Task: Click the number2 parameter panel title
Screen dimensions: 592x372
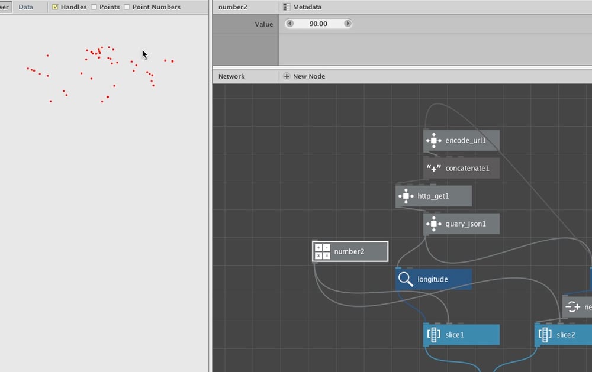Action: point(233,7)
